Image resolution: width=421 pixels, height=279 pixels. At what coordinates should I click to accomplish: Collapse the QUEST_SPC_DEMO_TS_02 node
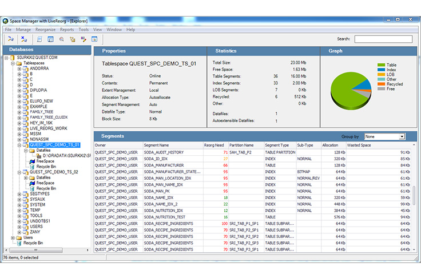[x=19, y=172]
